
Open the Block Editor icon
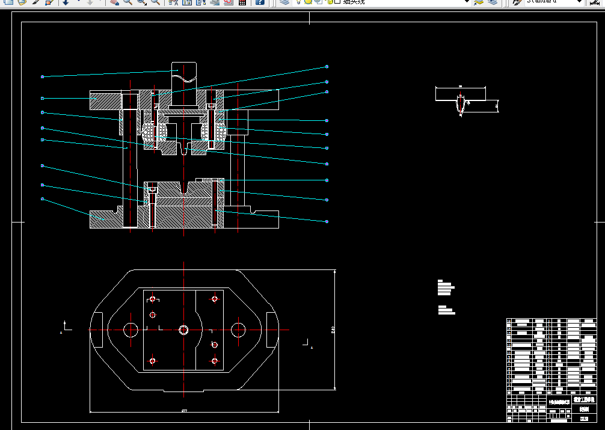tap(49, 2)
